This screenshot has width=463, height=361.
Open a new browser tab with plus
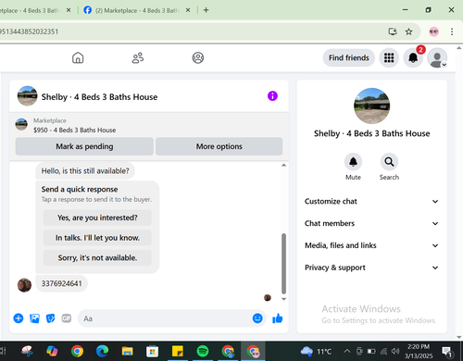[x=206, y=10]
